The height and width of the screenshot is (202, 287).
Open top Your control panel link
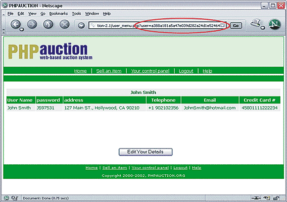[x=150, y=71]
